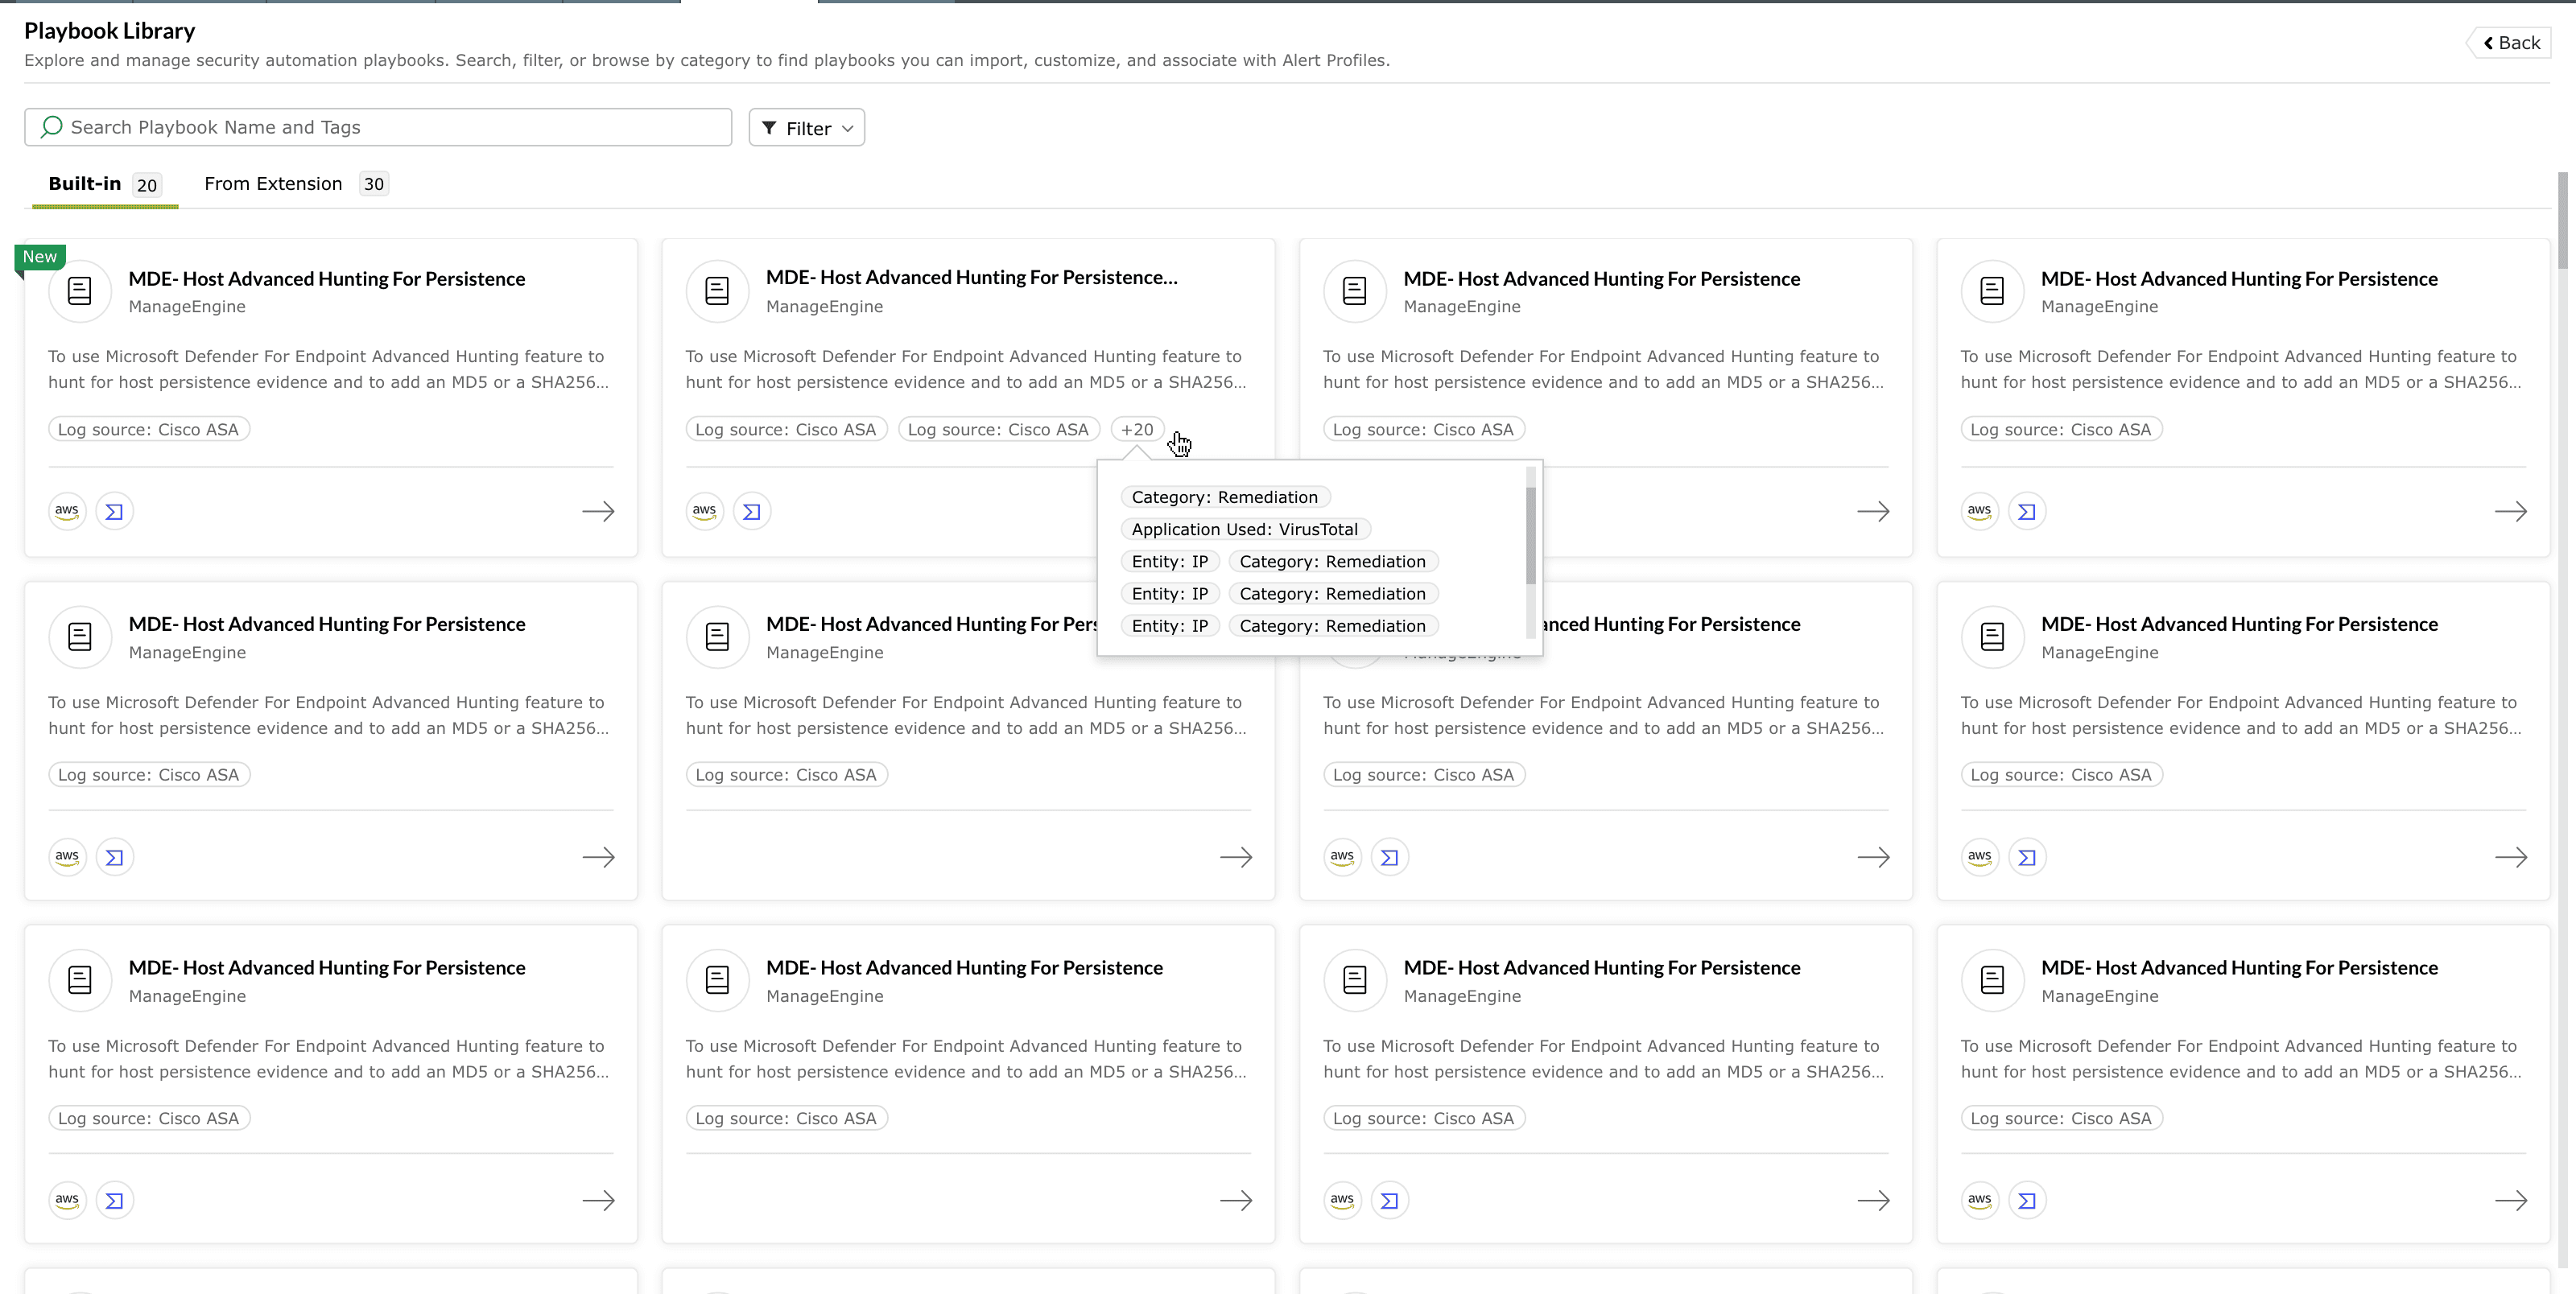Expand the +20 hidden tags badge
This screenshot has width=2576, height=1294.
click(x=1137, y=429)
